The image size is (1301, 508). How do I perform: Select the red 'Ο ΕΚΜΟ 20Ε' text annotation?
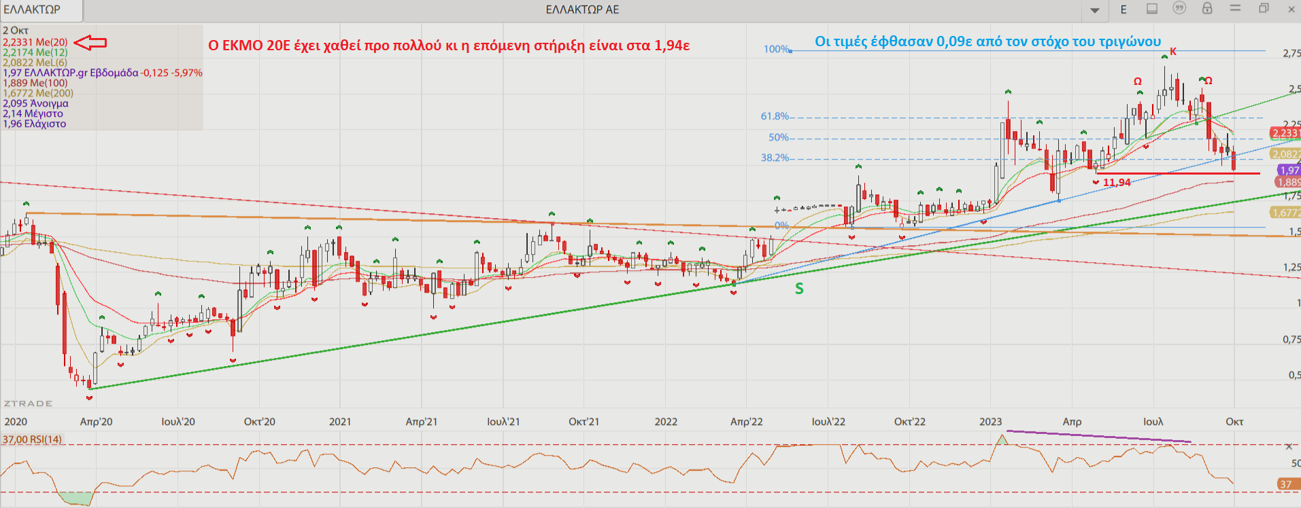point(449,46)
